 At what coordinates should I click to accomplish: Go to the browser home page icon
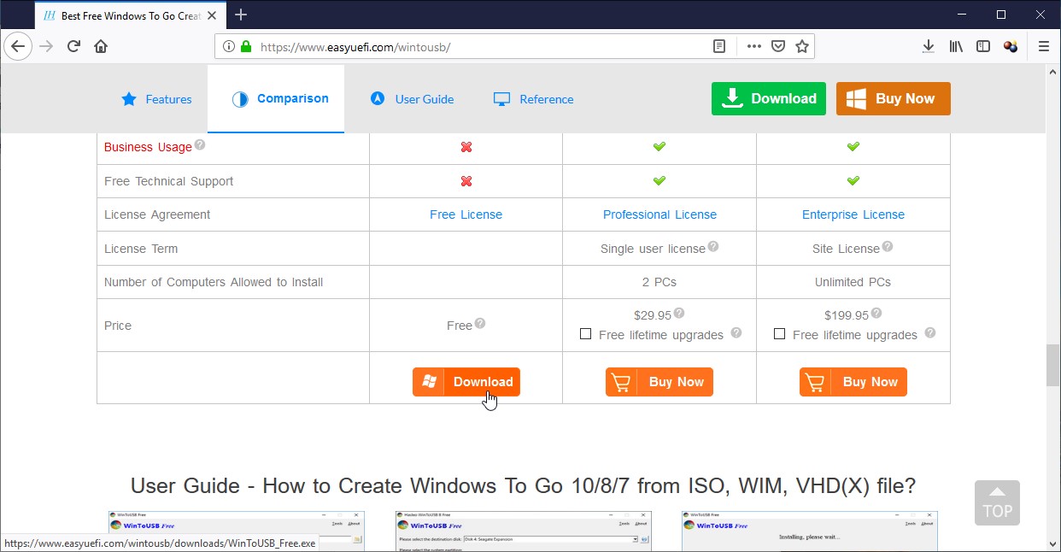[101, 47]
